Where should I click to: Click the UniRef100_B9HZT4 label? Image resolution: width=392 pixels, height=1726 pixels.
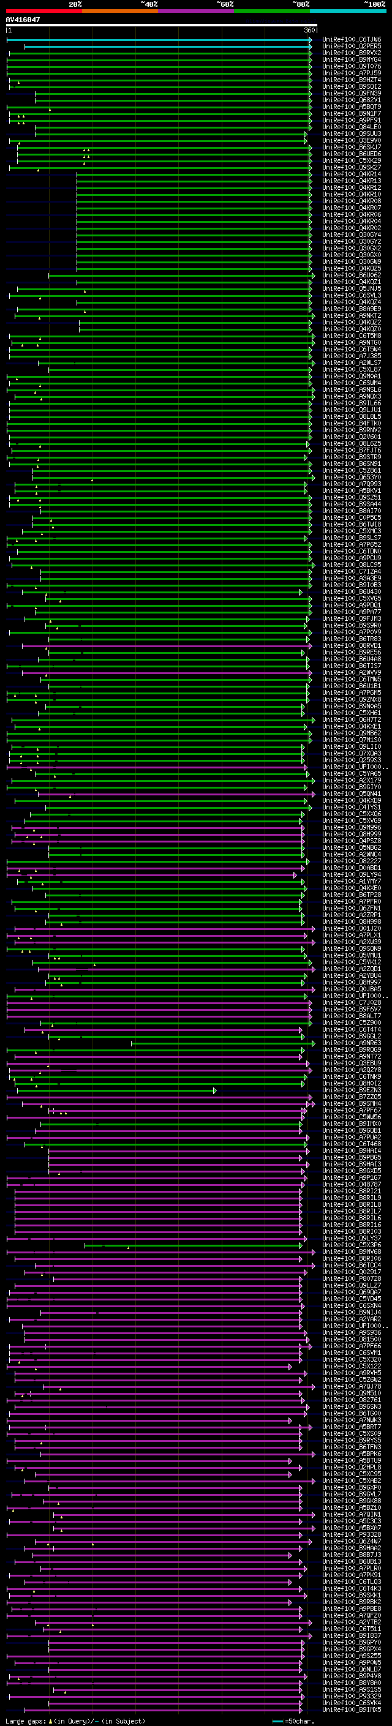[x=352, y=80]
